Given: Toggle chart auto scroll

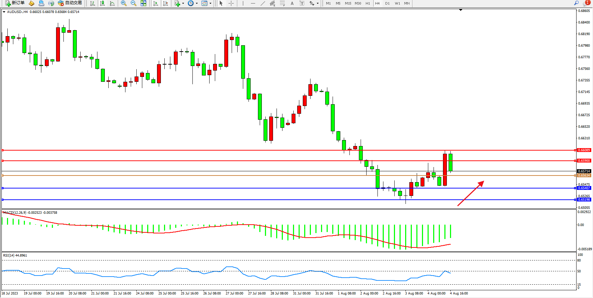Looking at the screenshot, I should pos(156,3).
